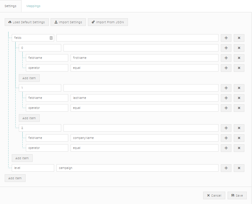Click the small icon inside the fields key box
Viewport: 252px width, 204px height.
pyautogui.click(x=51, y=38)
